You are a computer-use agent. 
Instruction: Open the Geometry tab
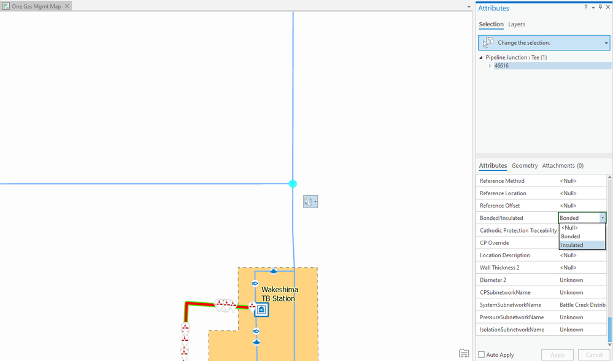click(x=524, y=166)
